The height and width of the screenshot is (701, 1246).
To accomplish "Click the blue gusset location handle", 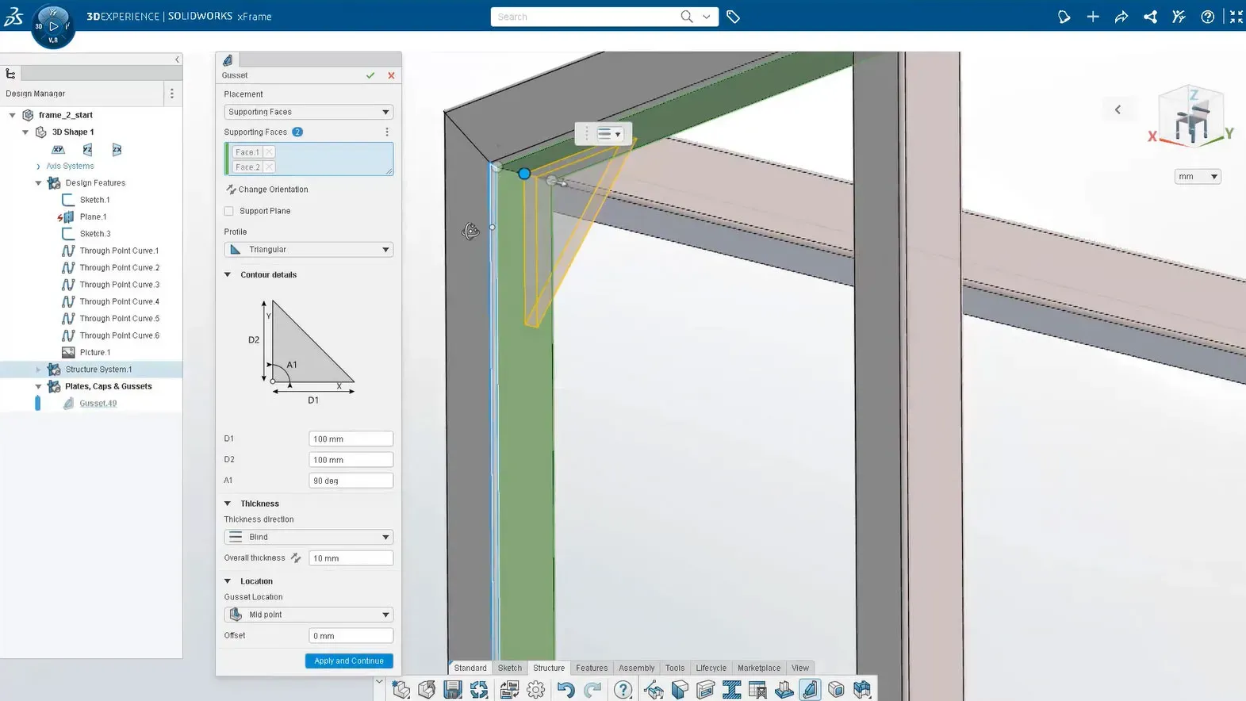I will coord(524,173).
